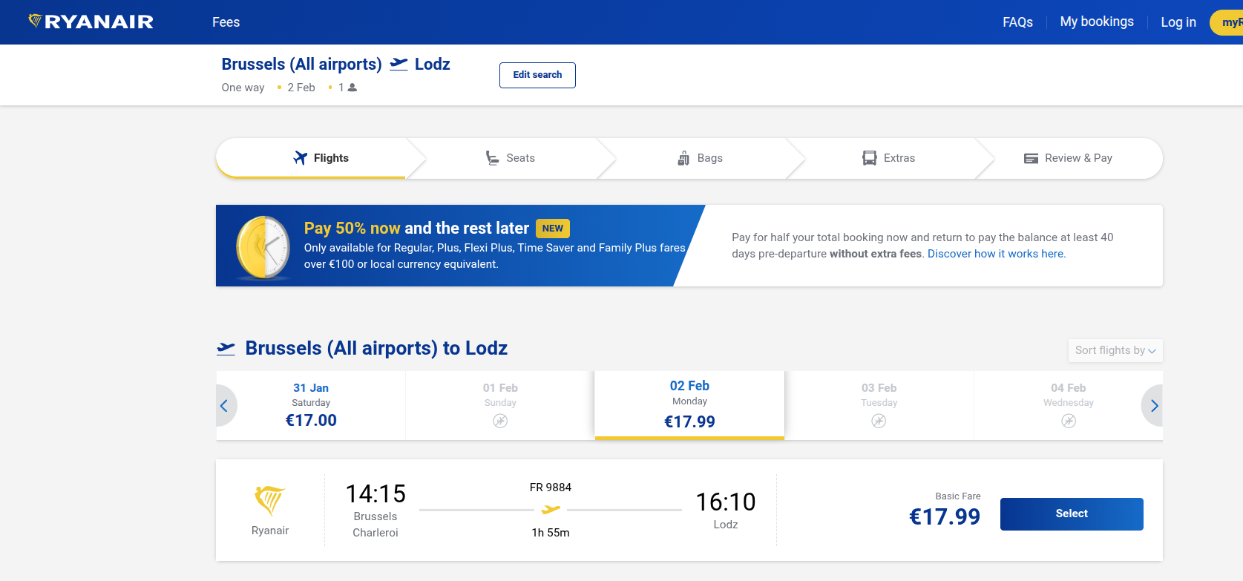1243x581 pixels.
Task: Click the passenger count person icon
Action: pyautogui.click(x=352, y=88)
